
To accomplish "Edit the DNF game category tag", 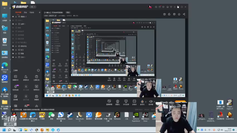I will (50, 16).
